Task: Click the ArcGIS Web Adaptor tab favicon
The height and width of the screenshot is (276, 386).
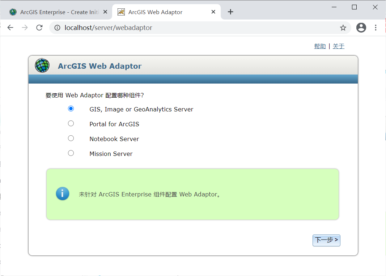Action: [121, 12]
